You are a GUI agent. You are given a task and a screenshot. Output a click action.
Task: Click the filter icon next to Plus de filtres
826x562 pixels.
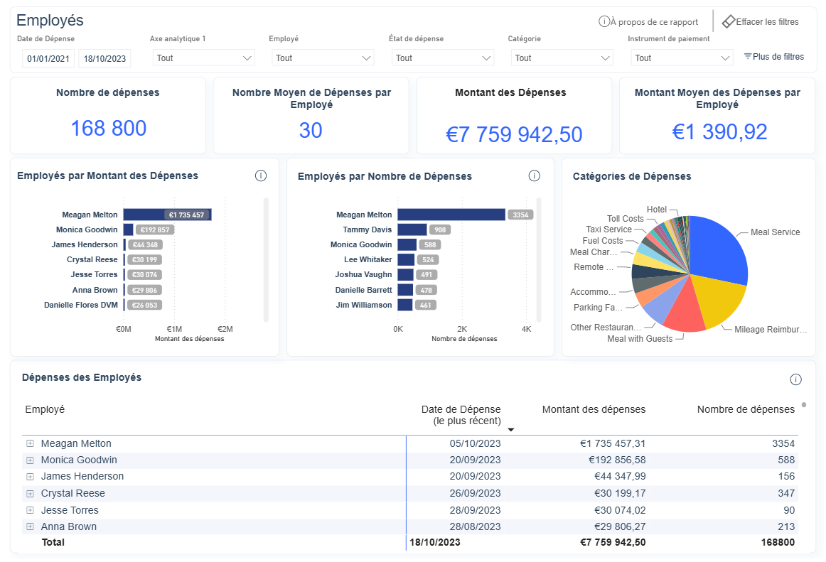[747, 56]
